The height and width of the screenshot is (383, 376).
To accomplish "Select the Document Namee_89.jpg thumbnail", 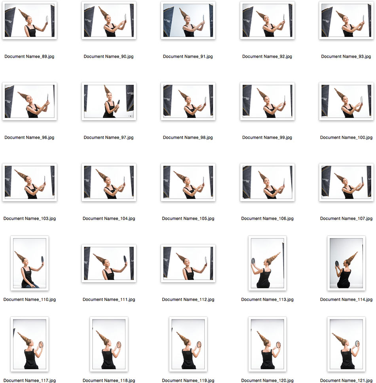I will tap(30, 20).
